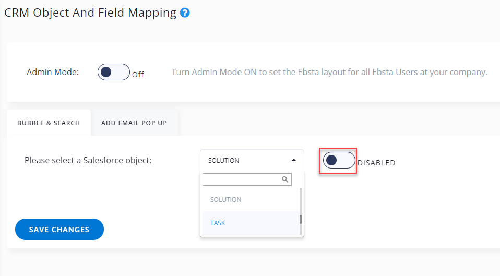Click the object list scrollbar thumb
Viewport: 500px width, 276px height.
(x=301, y=219)
